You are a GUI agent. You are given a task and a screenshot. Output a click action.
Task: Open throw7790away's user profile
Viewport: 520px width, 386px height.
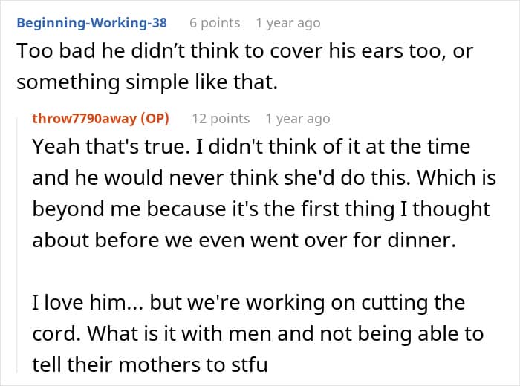85,119
